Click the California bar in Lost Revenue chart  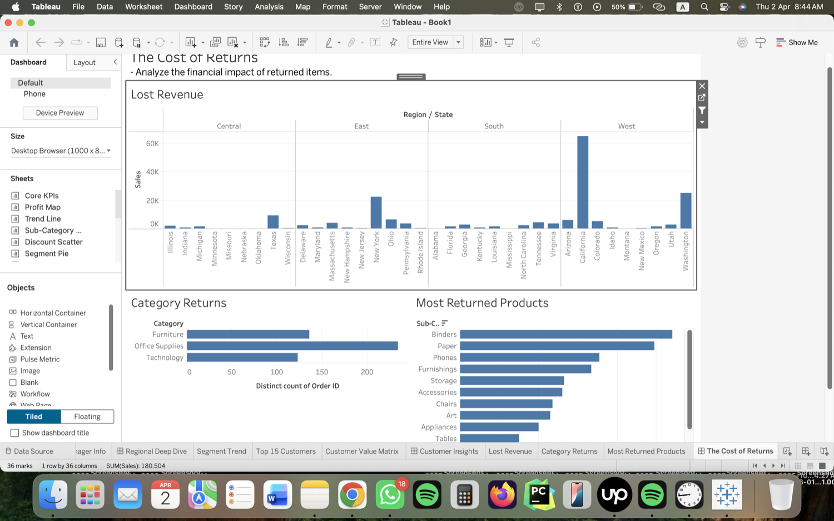[583, 182]
